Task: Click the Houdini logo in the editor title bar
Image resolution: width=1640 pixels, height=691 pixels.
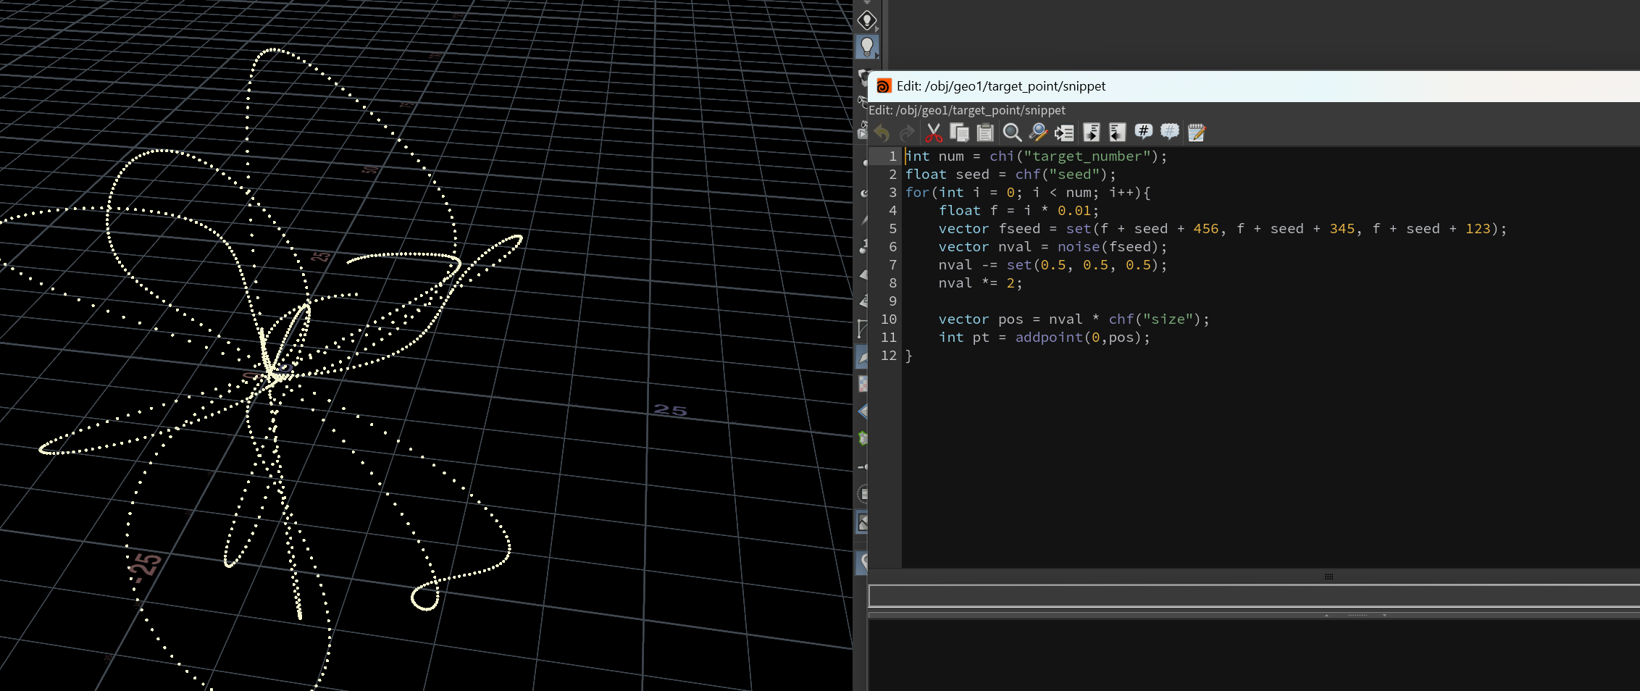Action: [884, 86]
